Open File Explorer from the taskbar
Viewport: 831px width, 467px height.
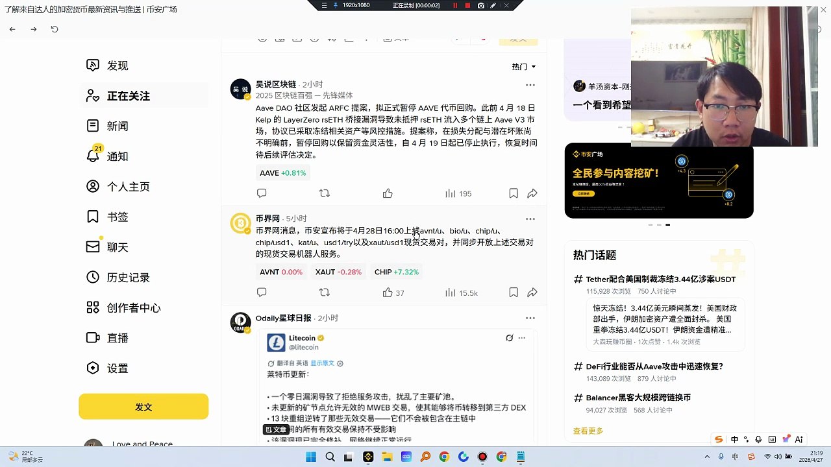(387, 457)
